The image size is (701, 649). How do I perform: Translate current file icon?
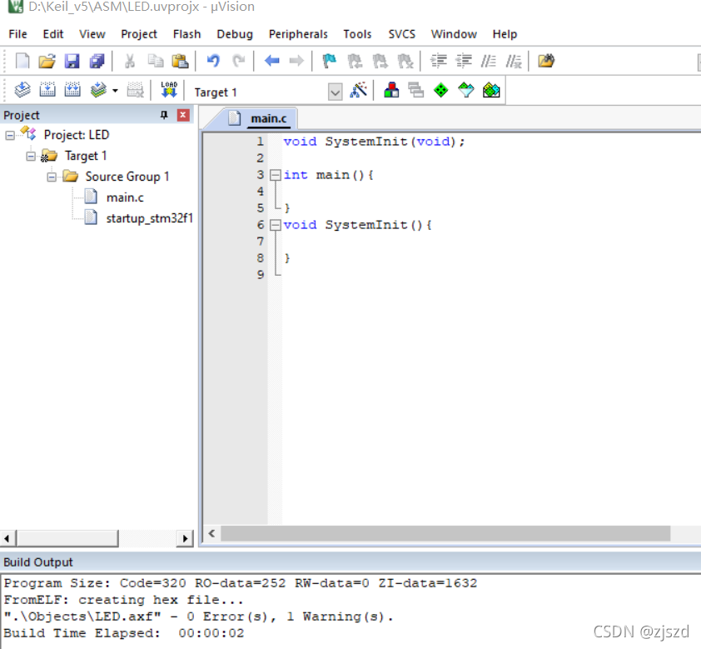tap(22, 90)
